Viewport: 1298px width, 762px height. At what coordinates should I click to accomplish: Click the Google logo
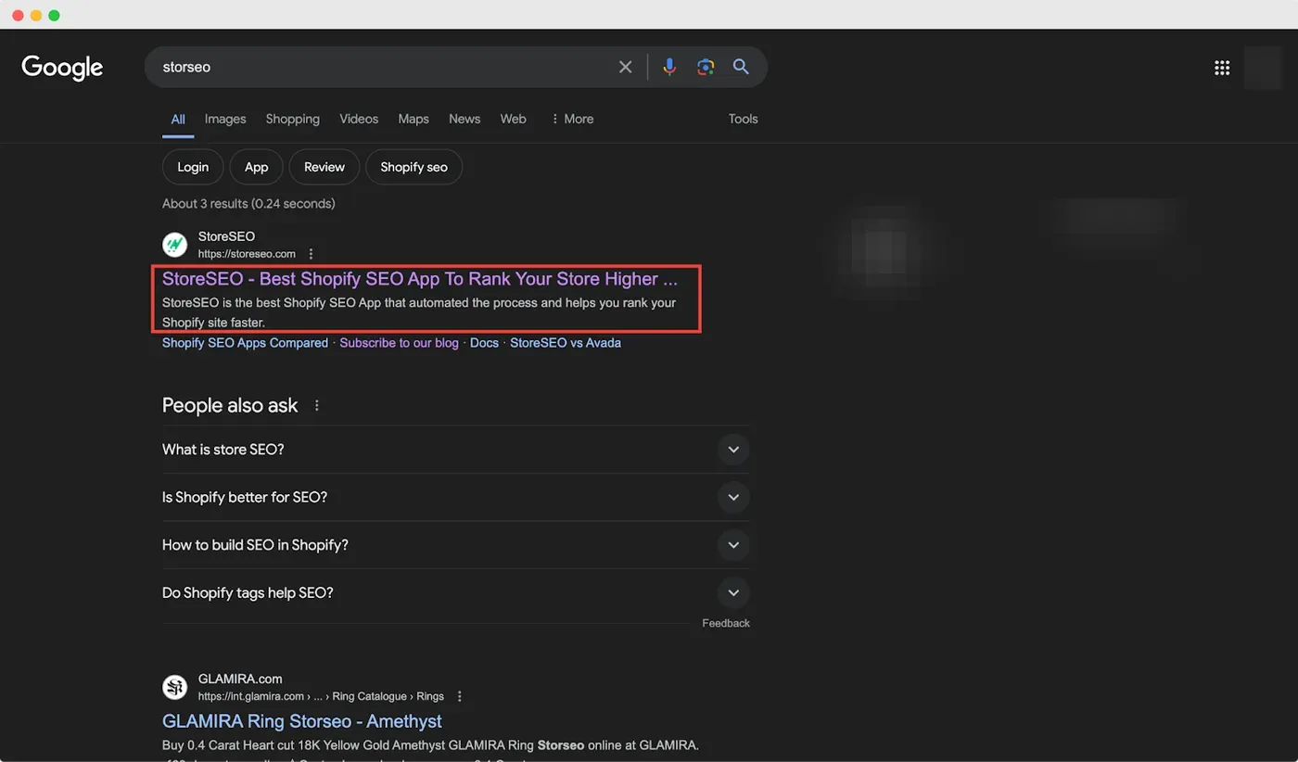coord(62,68)
